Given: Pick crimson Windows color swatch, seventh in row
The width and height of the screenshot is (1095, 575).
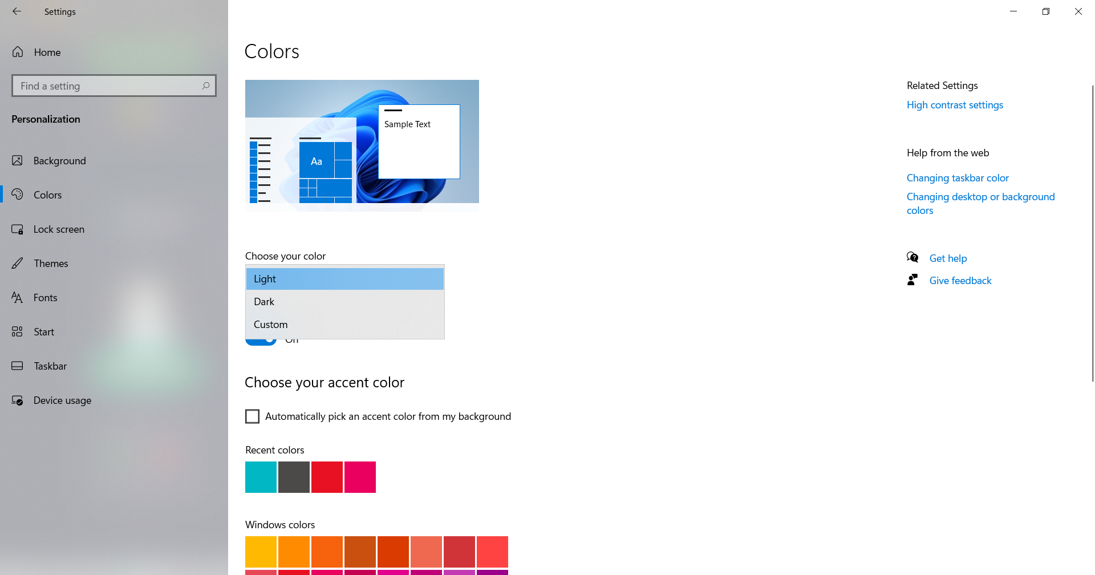Looking at the screenshot, I should tap(459, 552).
